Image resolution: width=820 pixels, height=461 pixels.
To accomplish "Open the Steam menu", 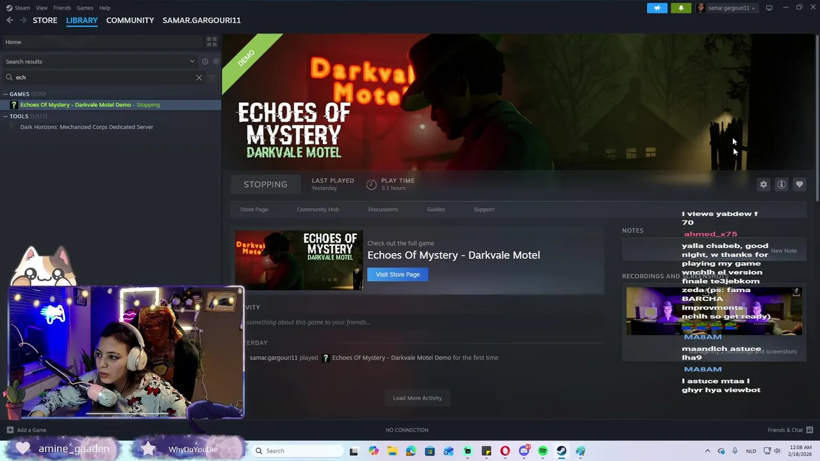I will click(x=18, y=8).
